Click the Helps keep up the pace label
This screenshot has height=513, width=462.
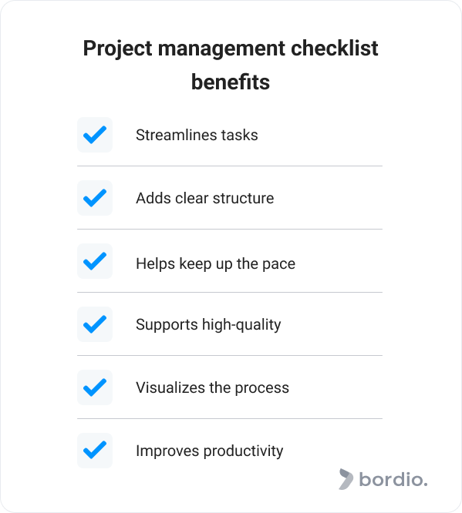(216, 263)
